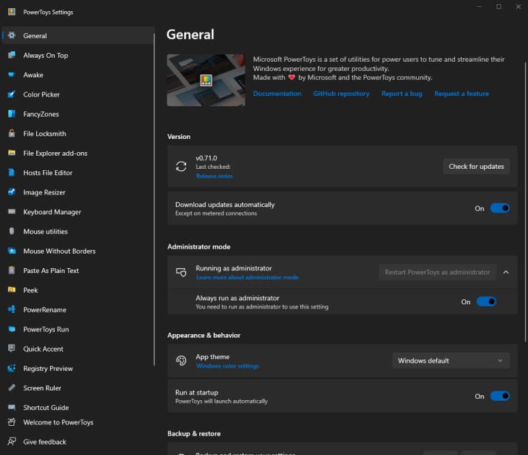The image size is (528, 455).
Task: Open Keyboard Manager via its keyboard icon
Action: 12,212
